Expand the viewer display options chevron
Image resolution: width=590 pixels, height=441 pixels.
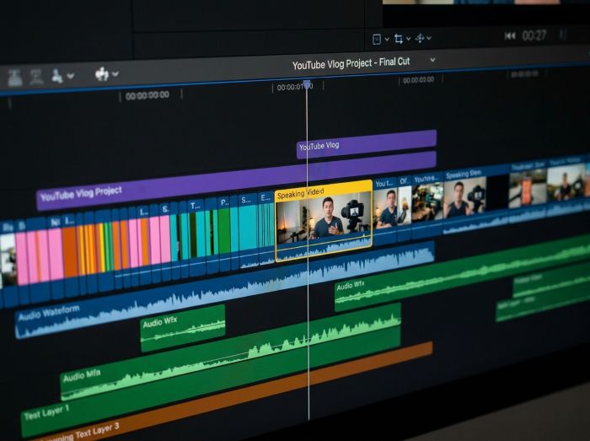387,39
